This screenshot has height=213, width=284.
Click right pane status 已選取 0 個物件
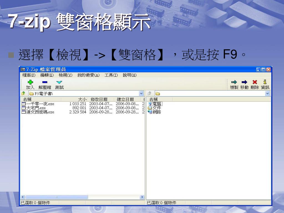coord(162,203)
